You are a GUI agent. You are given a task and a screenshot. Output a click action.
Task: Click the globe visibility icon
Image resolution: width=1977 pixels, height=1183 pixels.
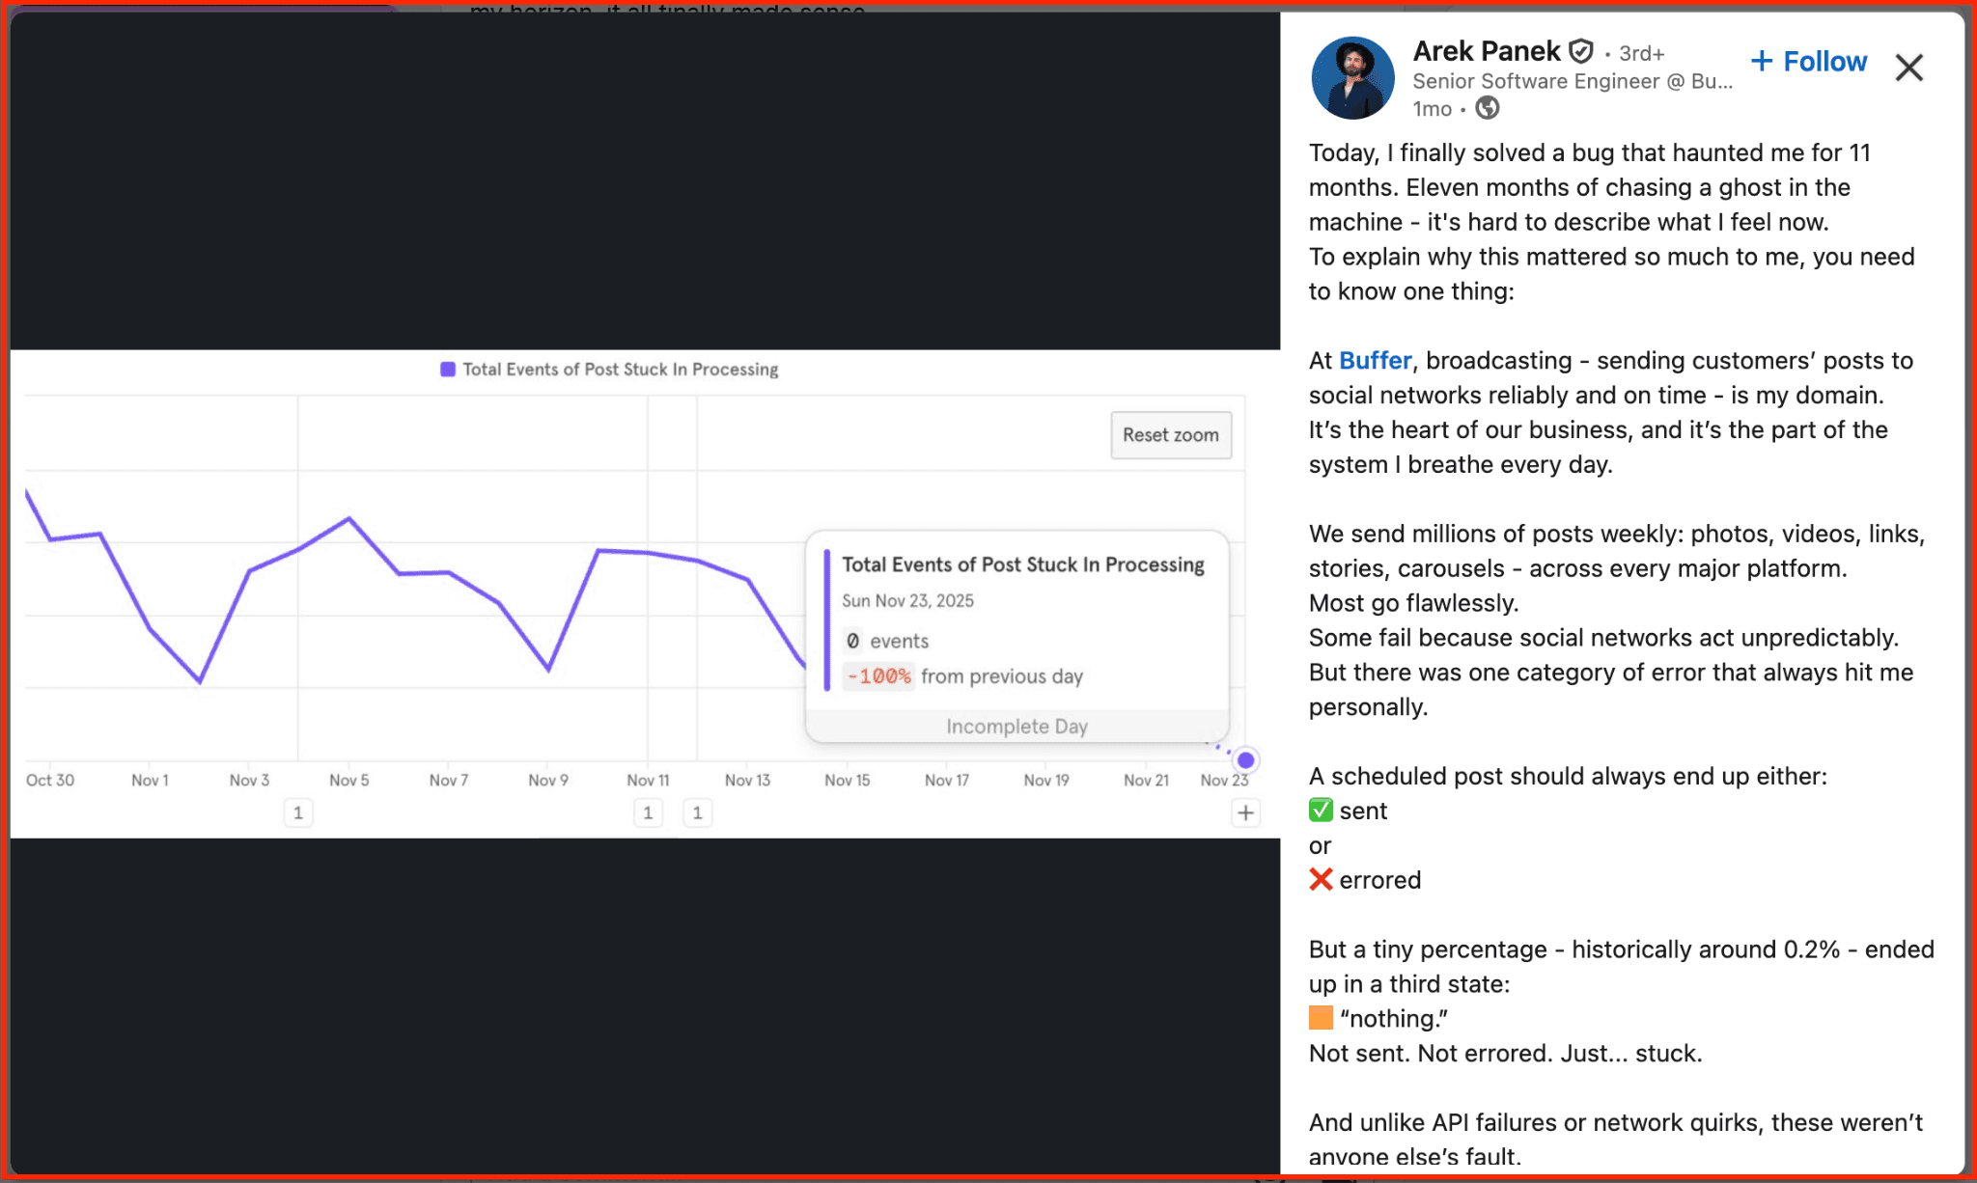(1488, 108)
